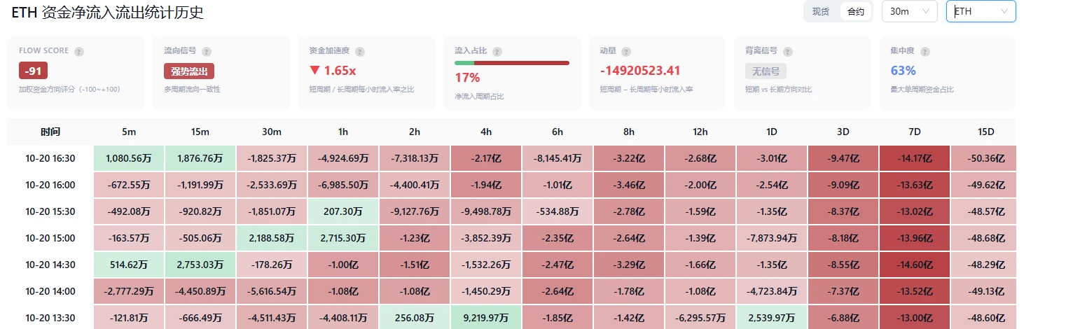Click the 2h column header
The image size is (1080, 329).
click(x=415, y=132)
